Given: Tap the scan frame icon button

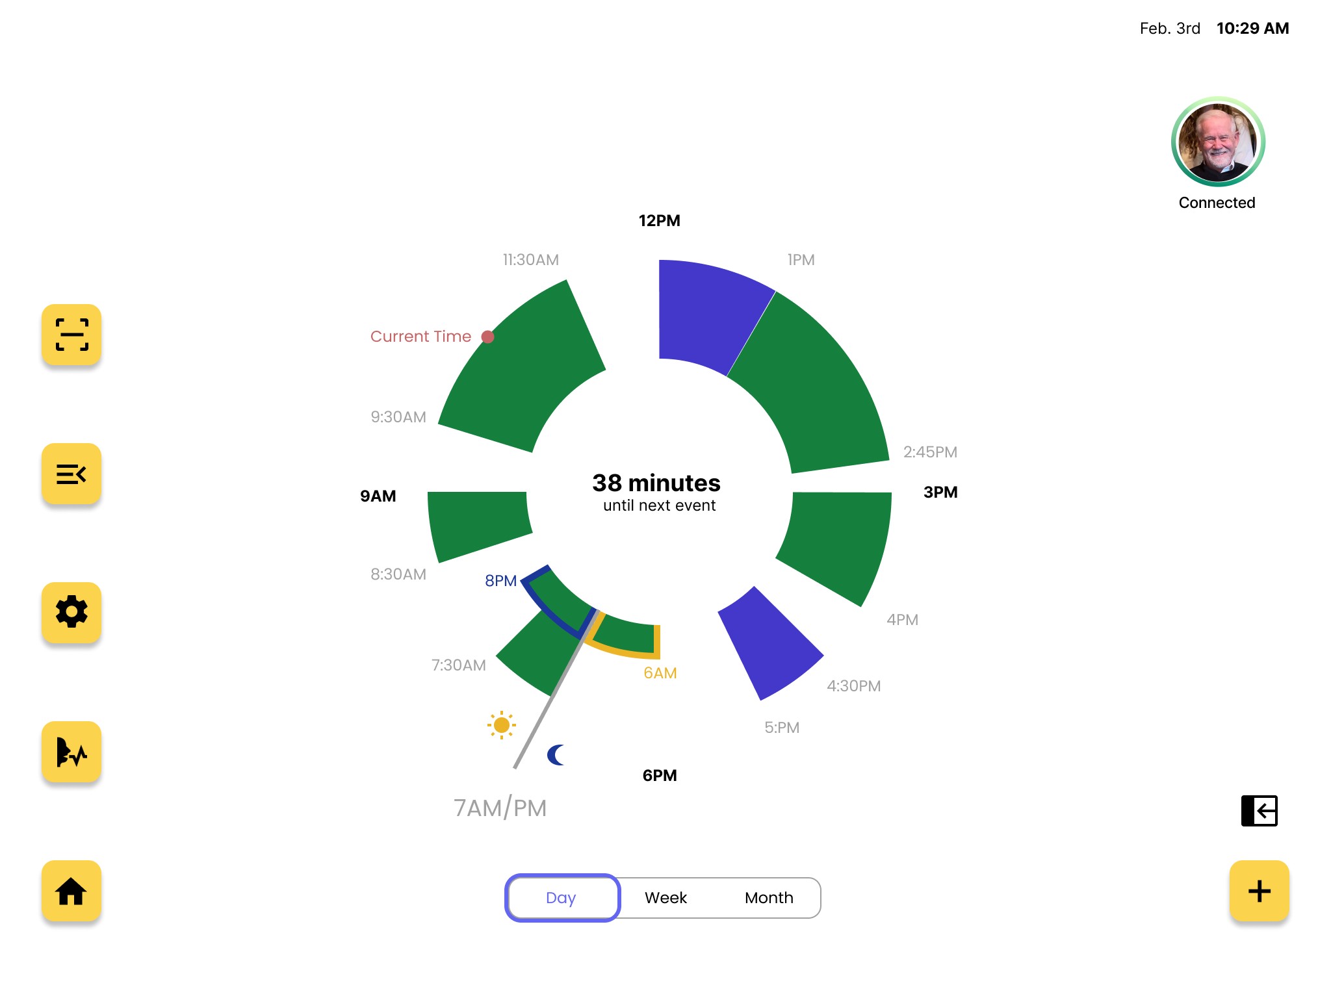Looking at the screenshot, I should click(x=71, y=335).
